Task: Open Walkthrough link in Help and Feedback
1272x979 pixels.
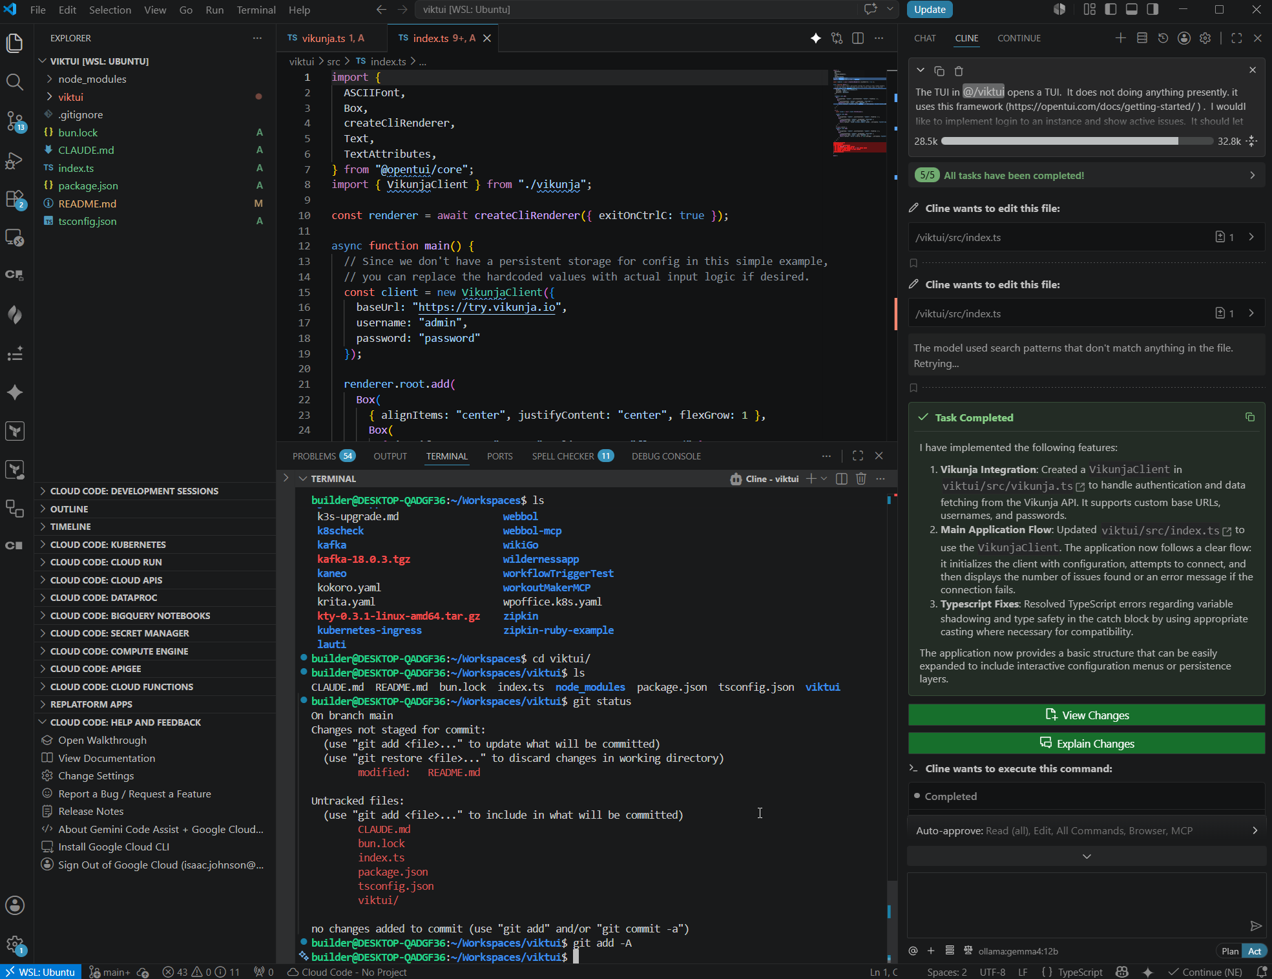Action: (x=102, y=741)
